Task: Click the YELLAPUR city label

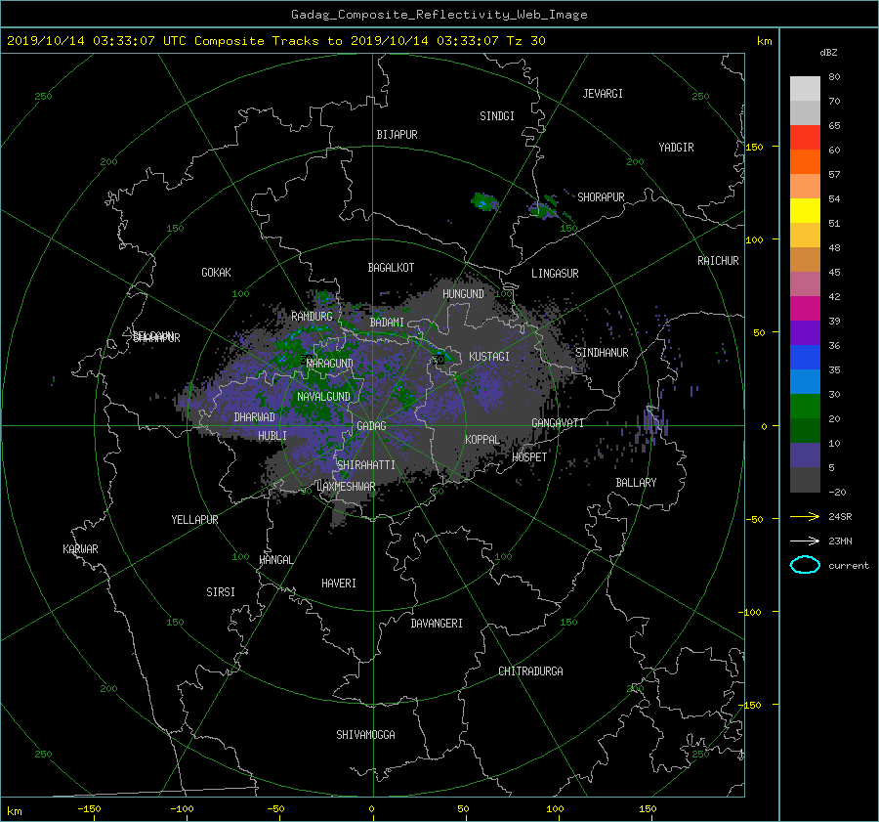Action: (x=194, y=520)
